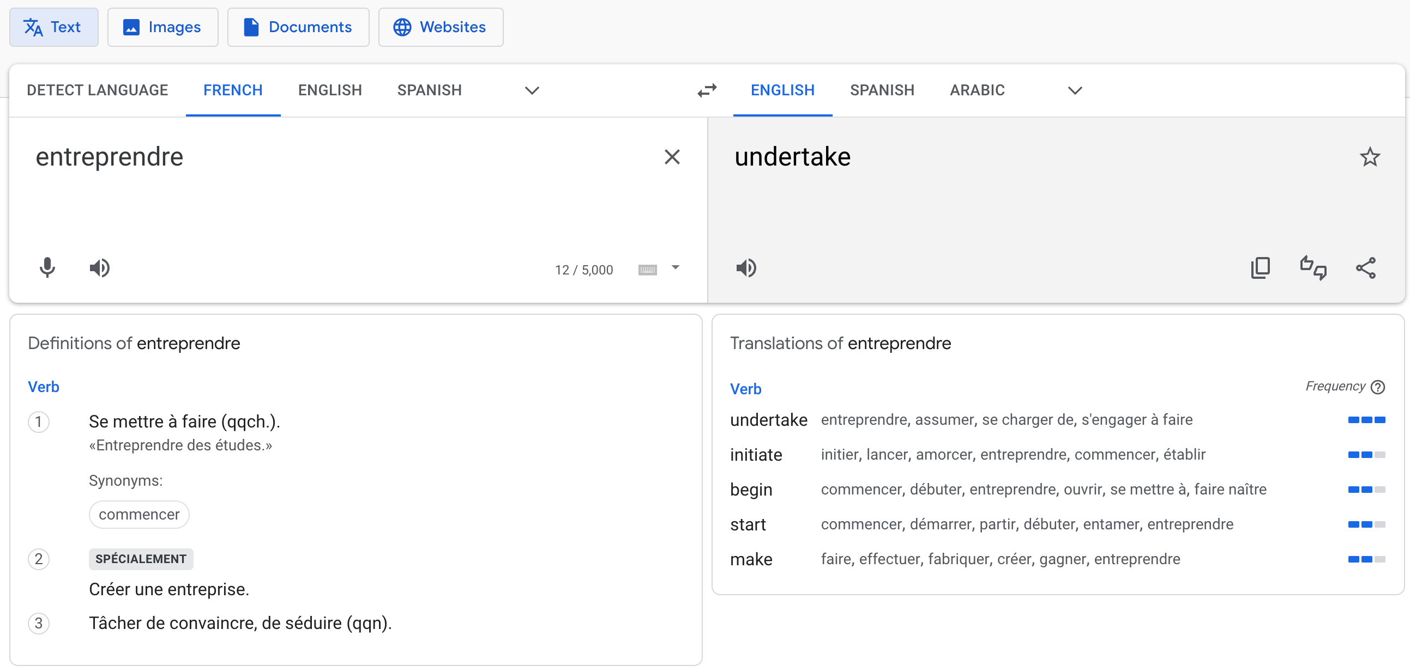
Task: Open input tools keyboard dropdown arrow
Action: (x=676, y=268)
